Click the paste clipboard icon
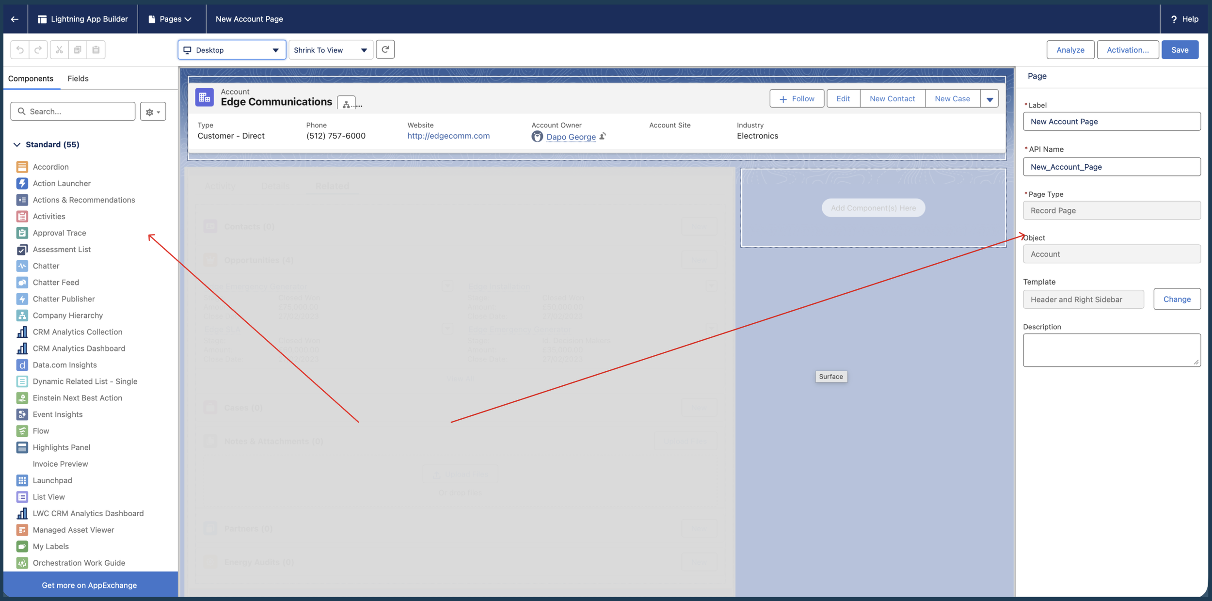Screen dimensions: 1212x601 point(96,50)
